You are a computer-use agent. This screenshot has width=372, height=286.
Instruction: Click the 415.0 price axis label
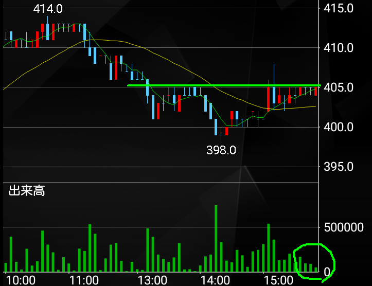[x=339, y=8]
